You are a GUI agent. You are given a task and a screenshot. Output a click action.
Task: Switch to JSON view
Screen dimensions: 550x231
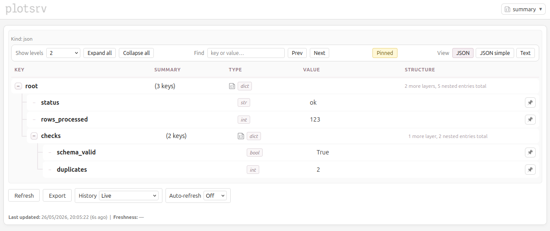[463, 53]
